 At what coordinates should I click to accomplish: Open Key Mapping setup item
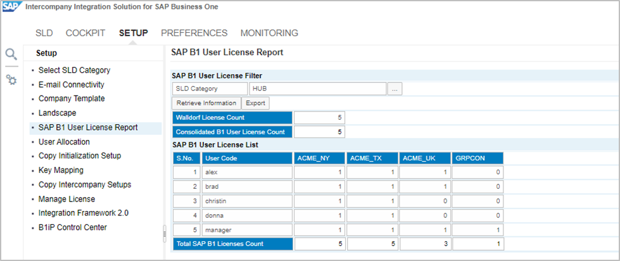pos(61,170)
